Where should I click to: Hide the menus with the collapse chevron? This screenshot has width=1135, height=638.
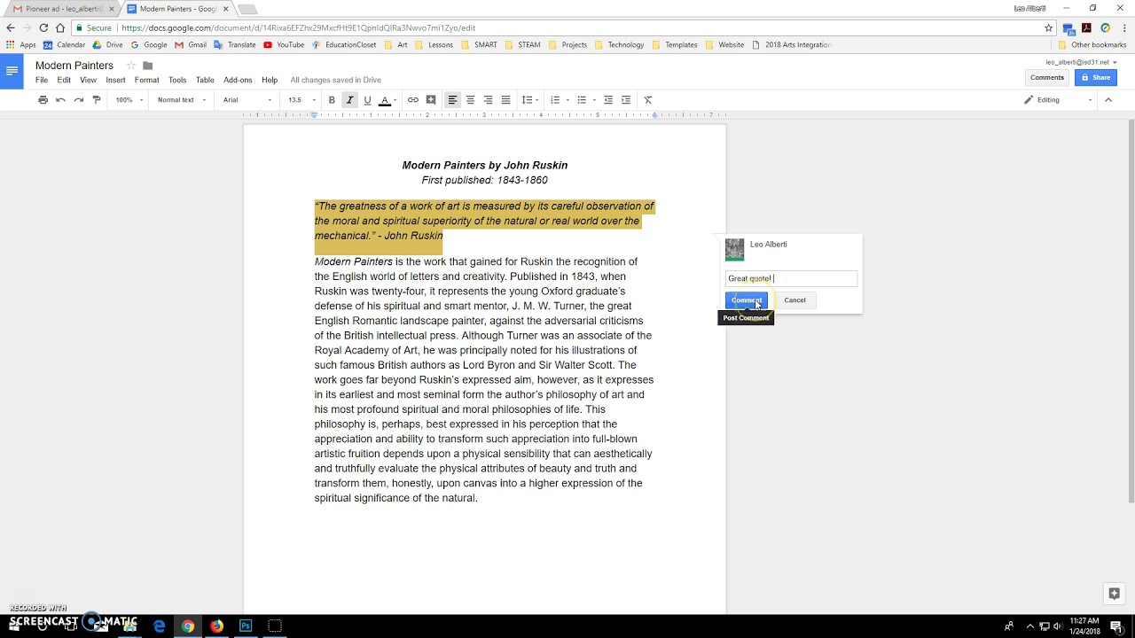tap(1108, 100)
